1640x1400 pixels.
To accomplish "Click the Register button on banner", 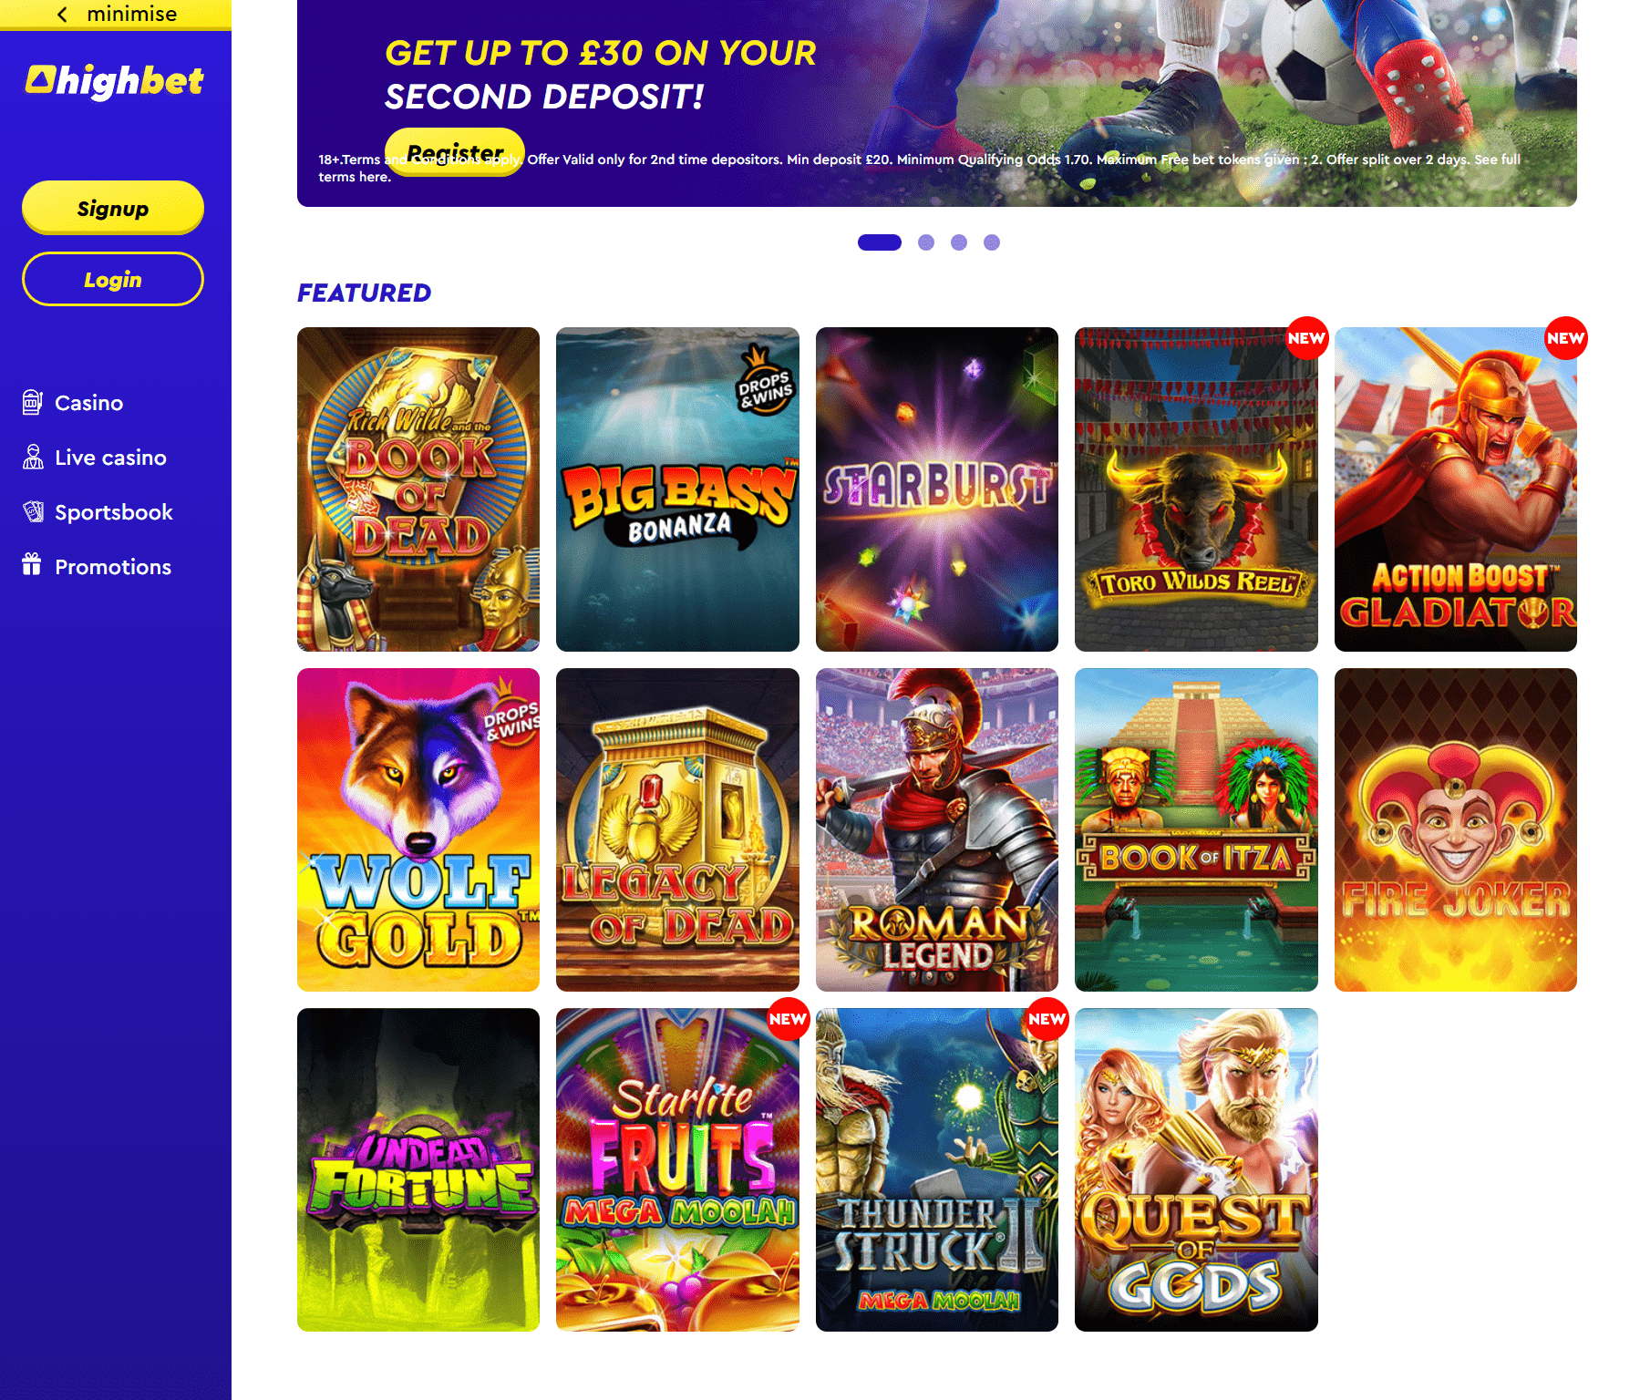I will [x=455, y=151].
